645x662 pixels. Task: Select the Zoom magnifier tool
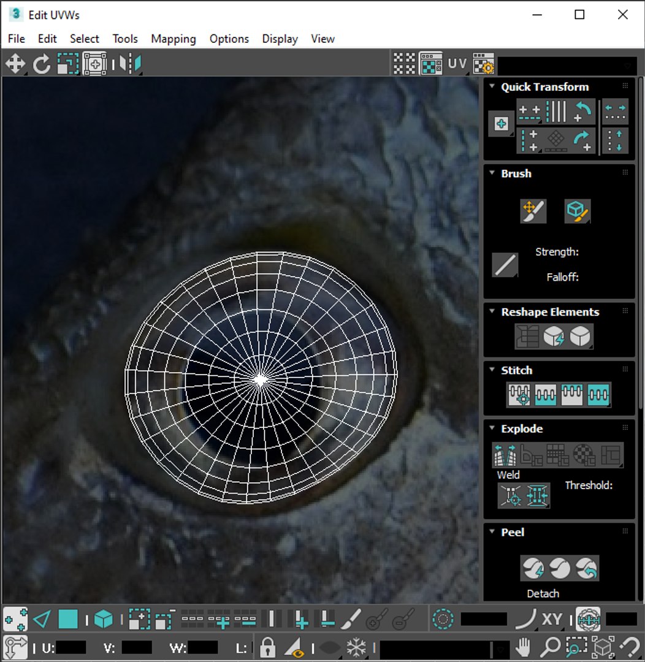point(549,647)
